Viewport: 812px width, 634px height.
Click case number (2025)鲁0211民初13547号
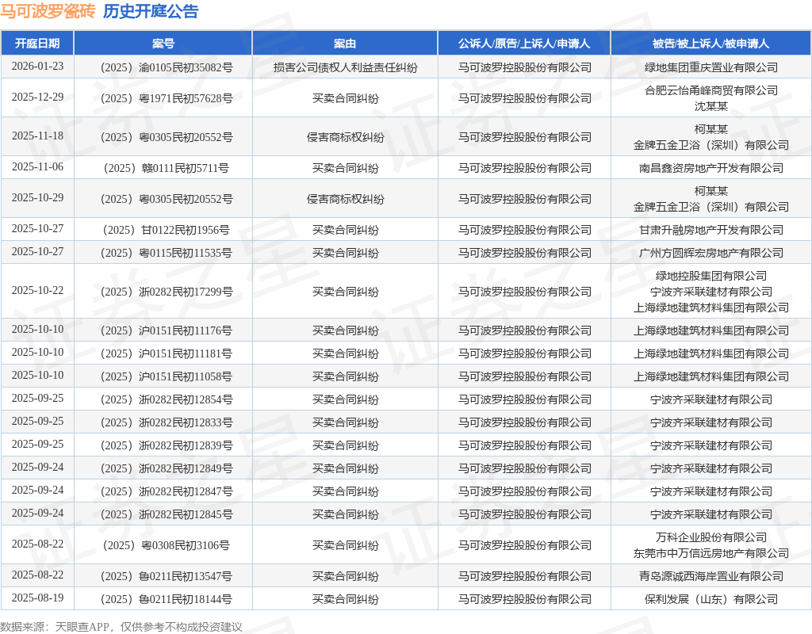click(167, 577)
